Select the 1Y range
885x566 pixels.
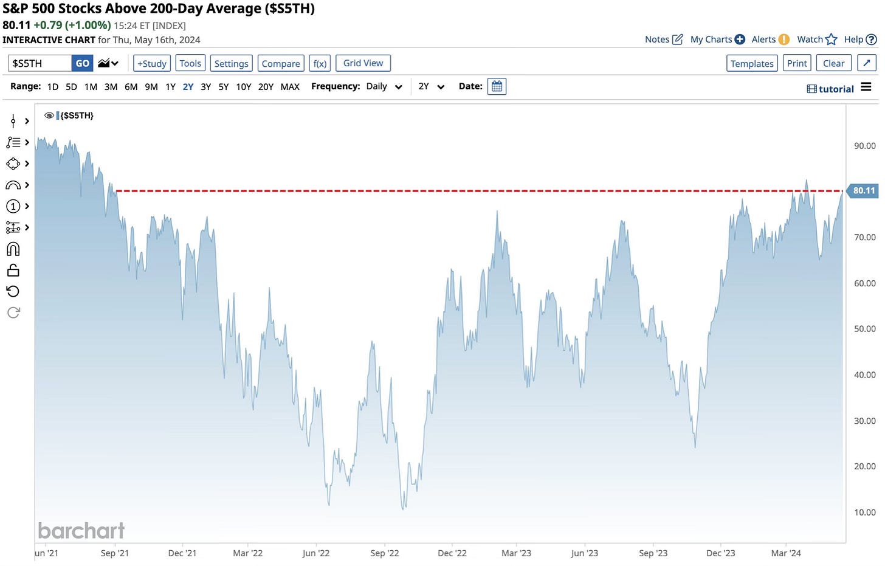pos(170,87)
